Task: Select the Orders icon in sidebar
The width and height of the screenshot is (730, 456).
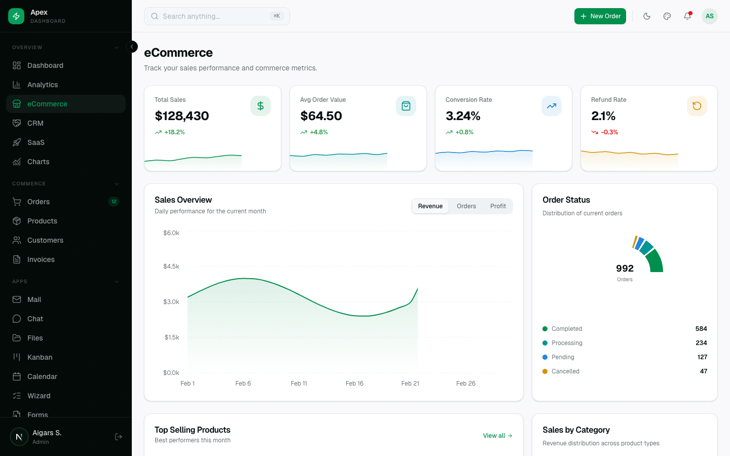Action: pos(17,202)
